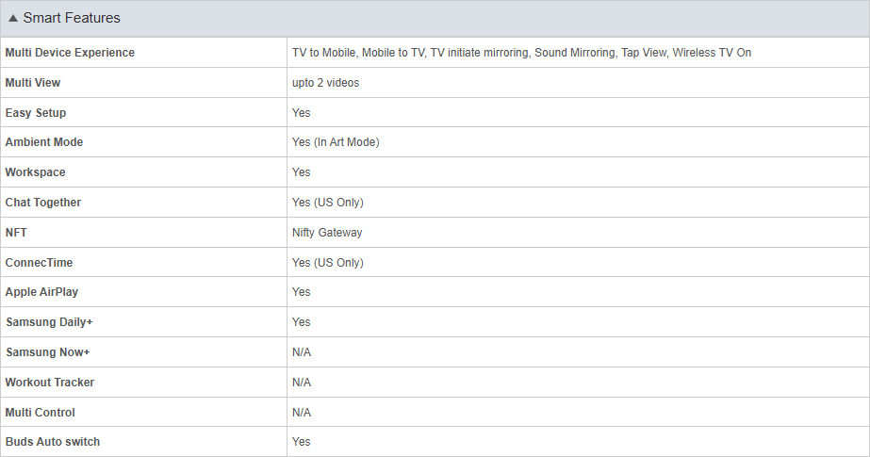Click the Multi View row label
870x457 pixels.
(33, 83)
